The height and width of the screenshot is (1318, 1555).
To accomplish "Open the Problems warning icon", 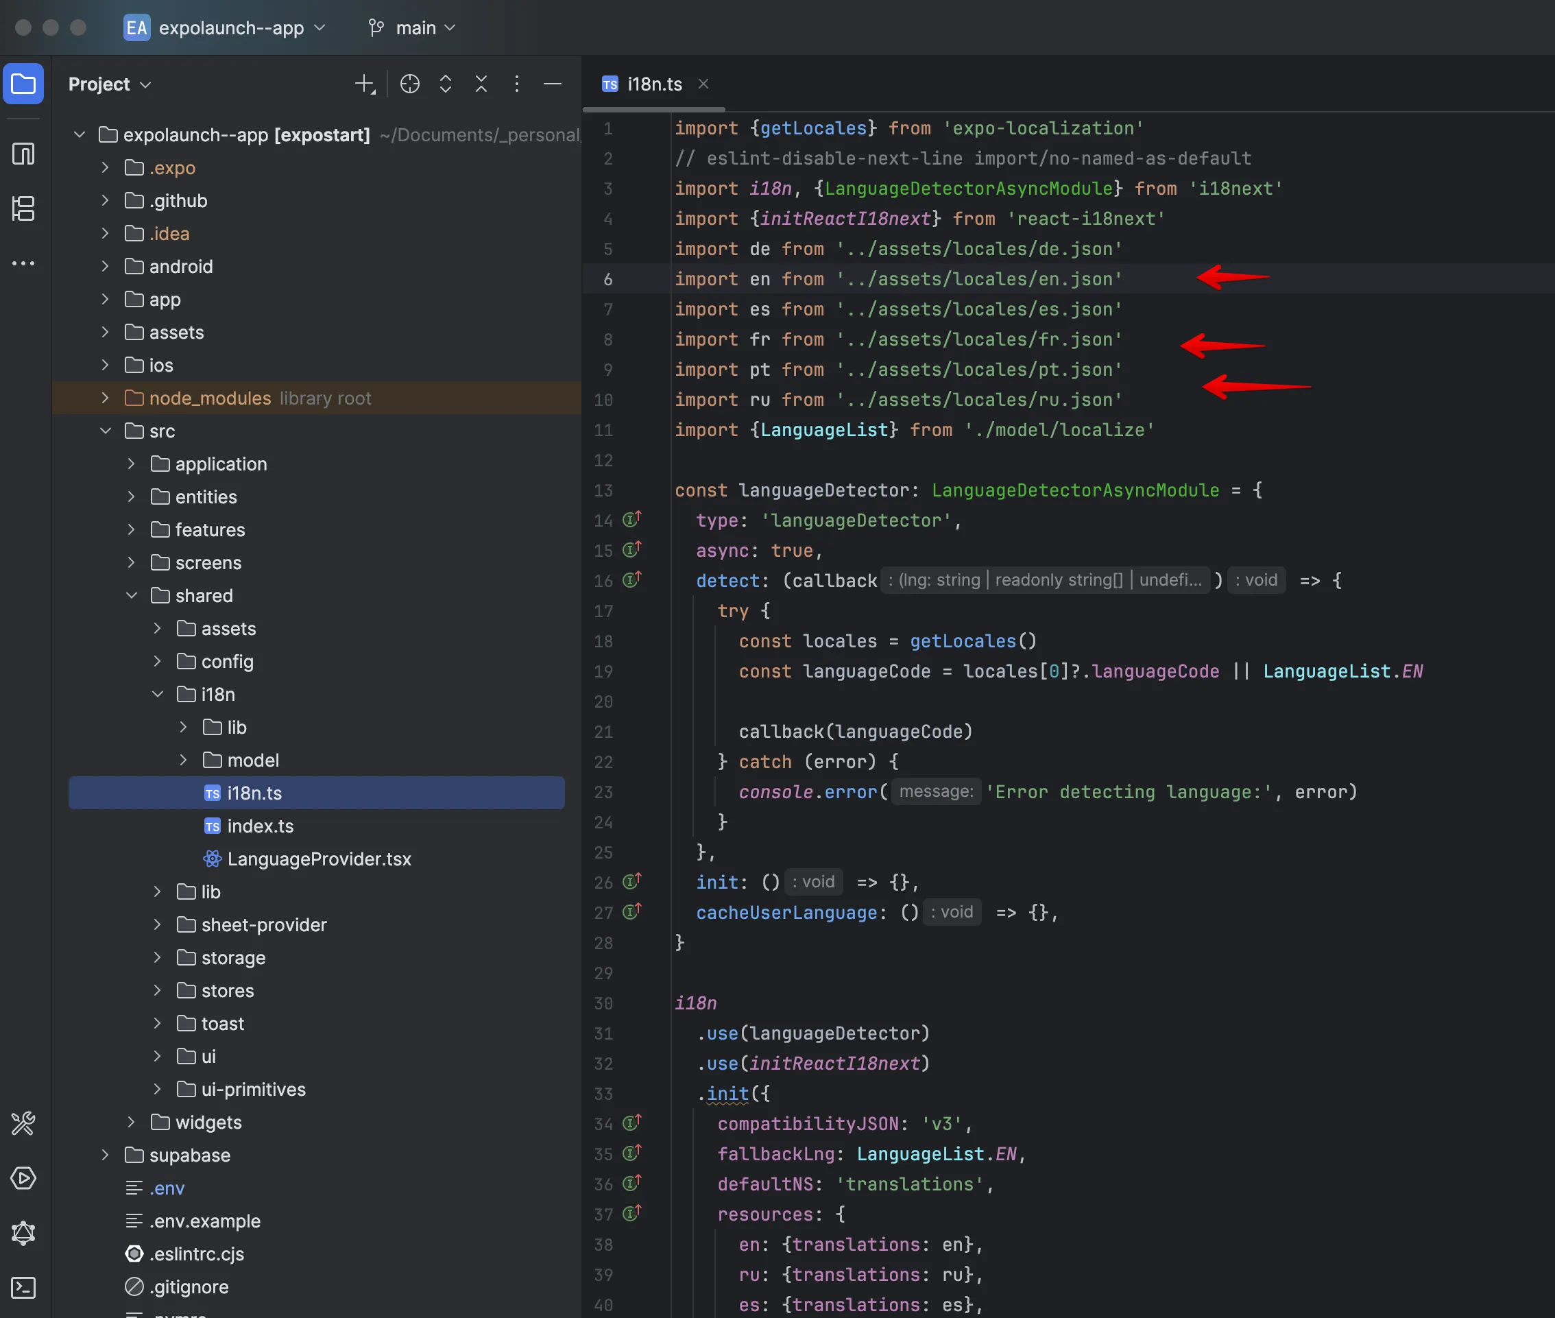I will pyautogui.click(x=23, y=1233).
